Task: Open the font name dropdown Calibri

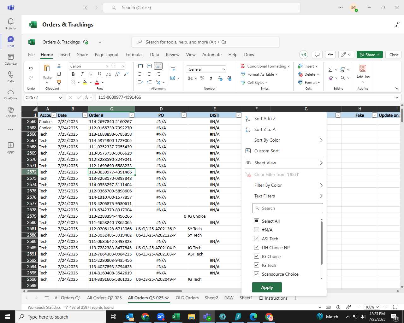Action: pos(107,66)
